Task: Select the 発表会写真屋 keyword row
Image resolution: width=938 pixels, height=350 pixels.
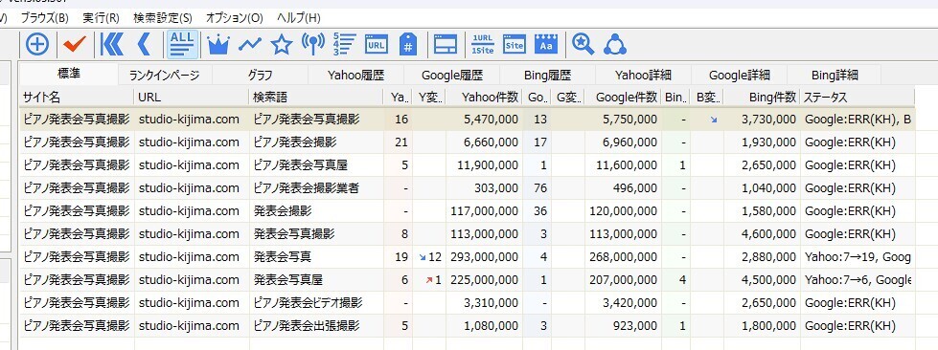Action: tap(467, 279)
